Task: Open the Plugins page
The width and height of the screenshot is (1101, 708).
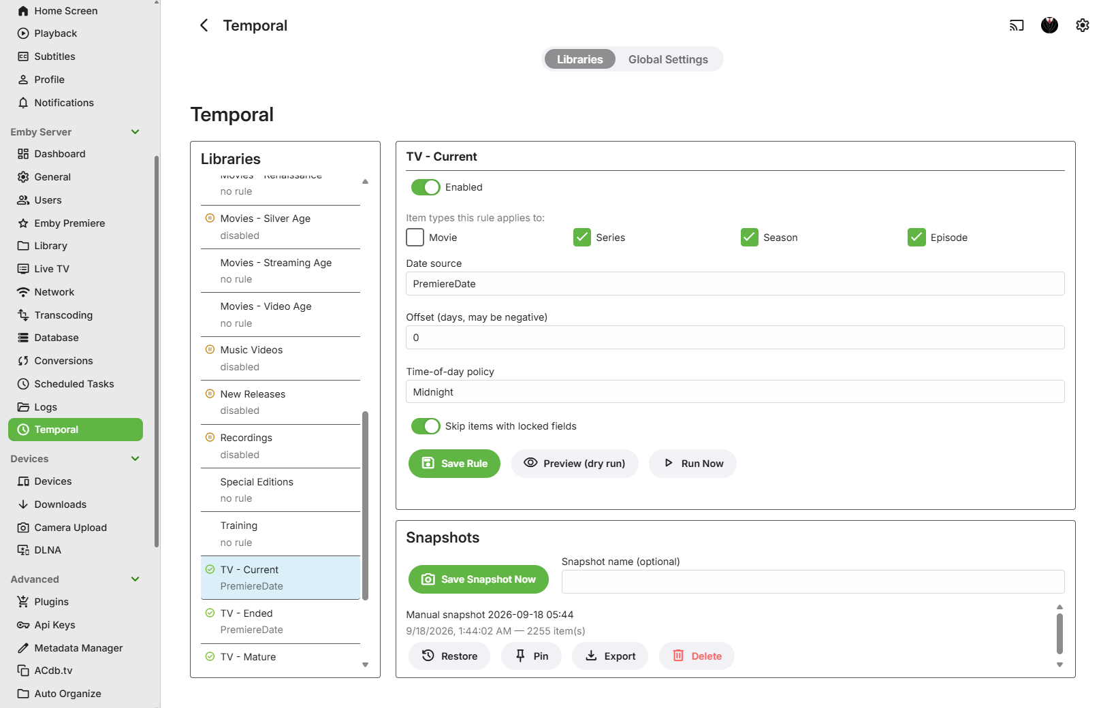Action: (52, 602)
